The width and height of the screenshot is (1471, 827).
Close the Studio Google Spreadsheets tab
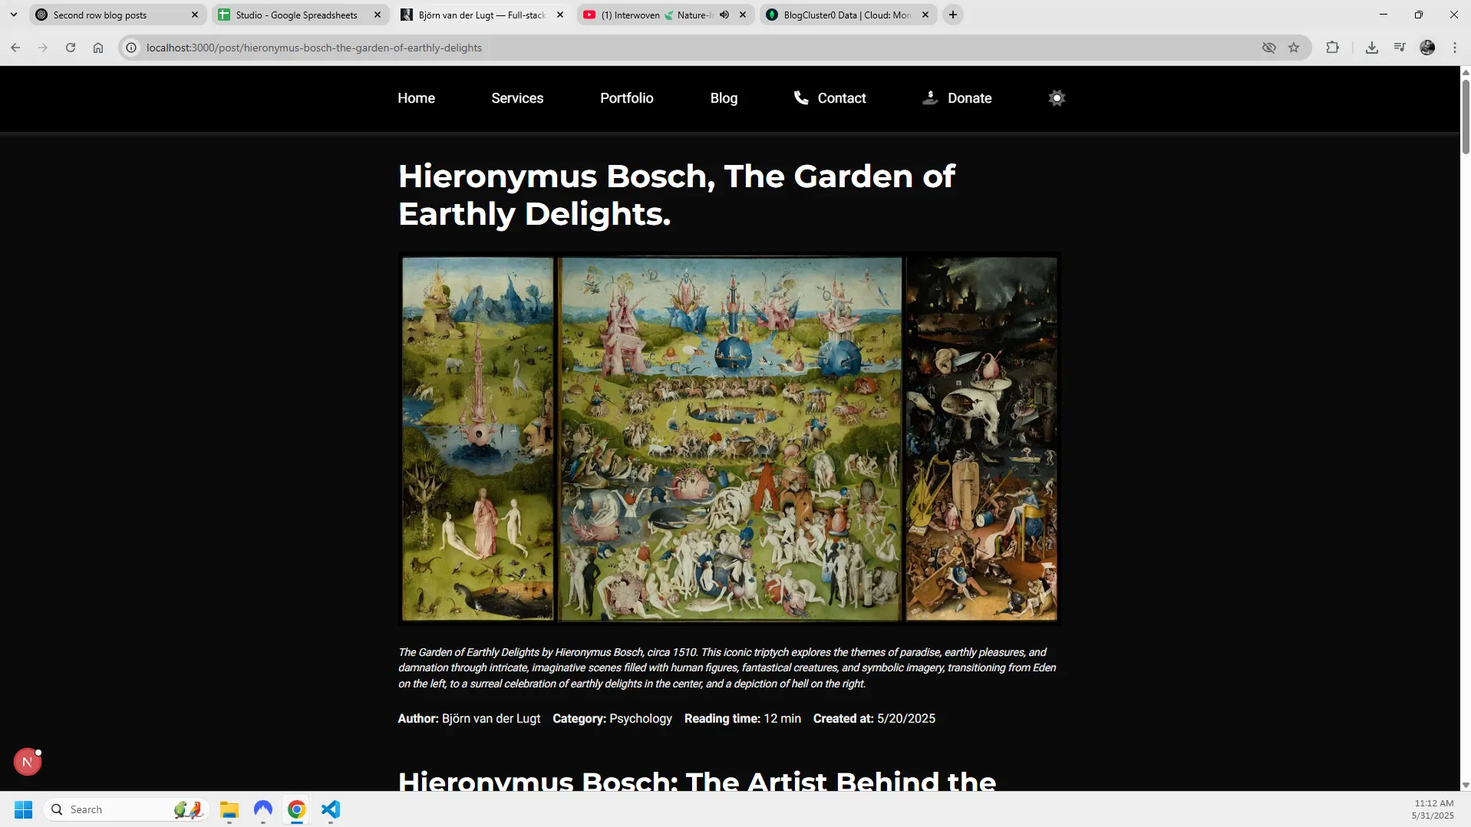point(378,15)
